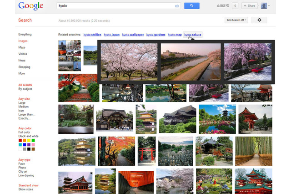Click the blue magnifier search button

pyautogui.click(x=192, y=6)
